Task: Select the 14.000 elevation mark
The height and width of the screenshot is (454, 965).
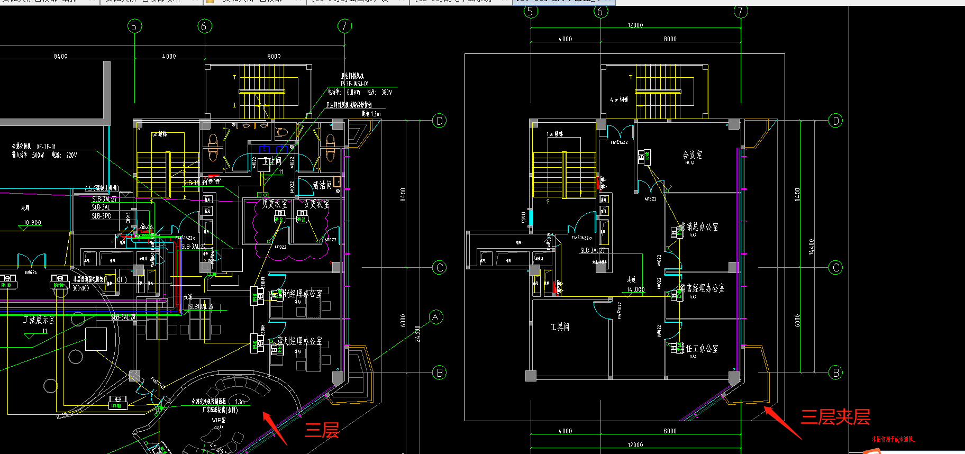Action: point(636,289)
